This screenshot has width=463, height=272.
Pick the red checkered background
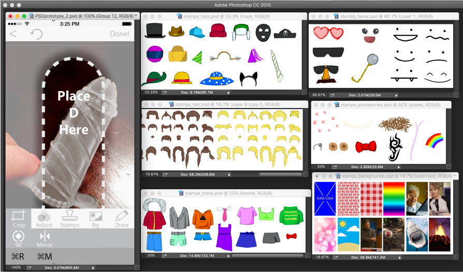pos(371,199)
